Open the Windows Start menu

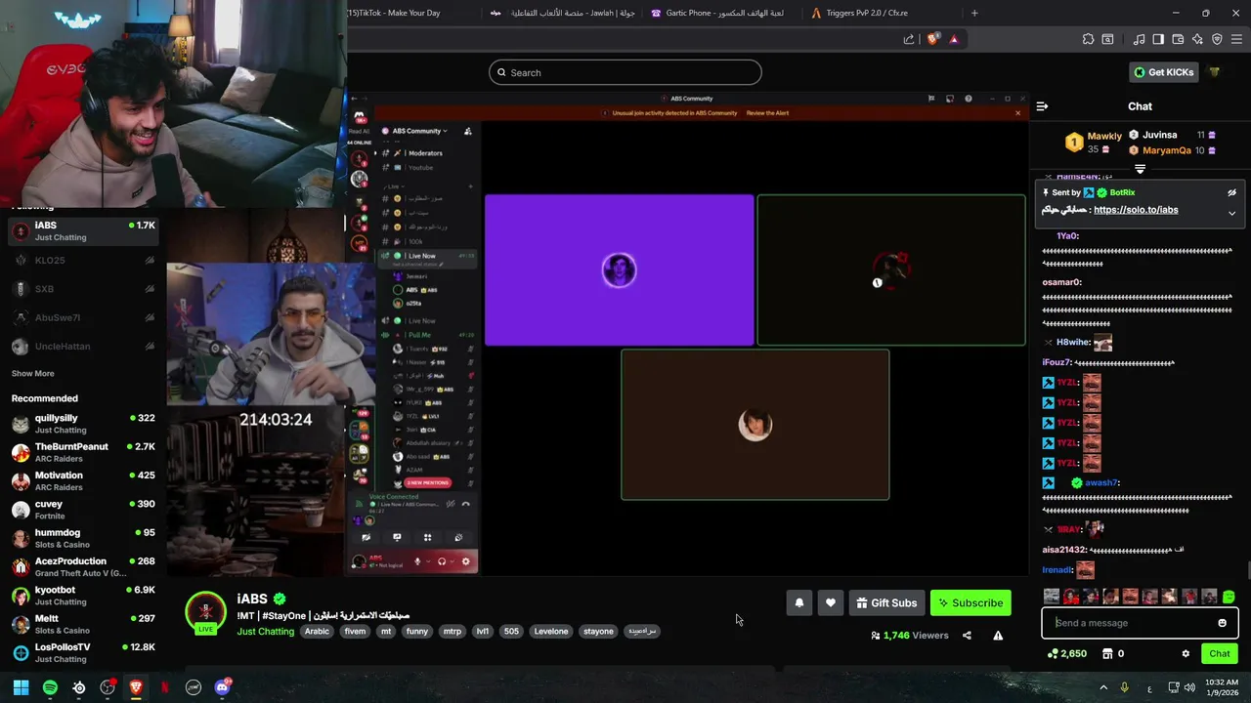pos(21,687)
